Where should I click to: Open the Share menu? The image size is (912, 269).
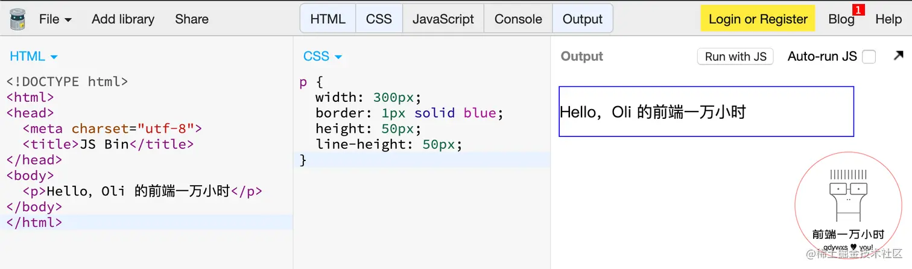192,19
